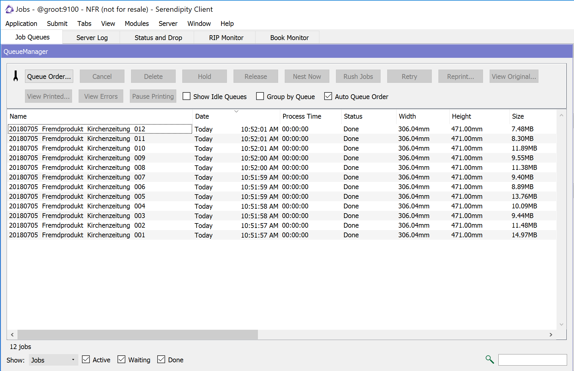Uncheck the Waiting filter checkbox

121,360
